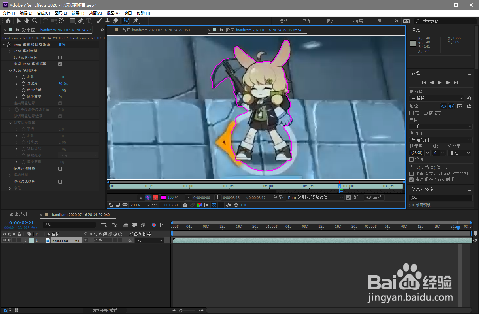Click the 羽化 value 5.0
The width and height of the screenshot is (479, 314).
61,77
